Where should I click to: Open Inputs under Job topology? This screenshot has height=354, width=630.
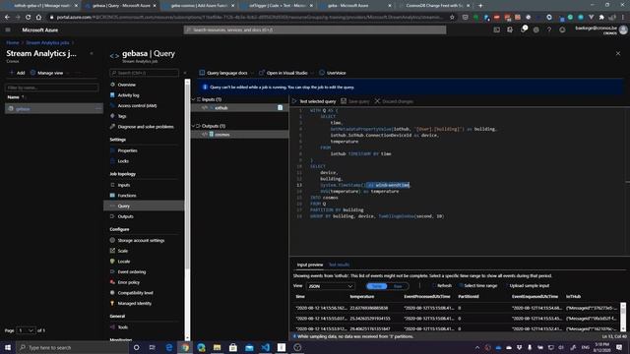pyautogui.click(x=124, y=185)
